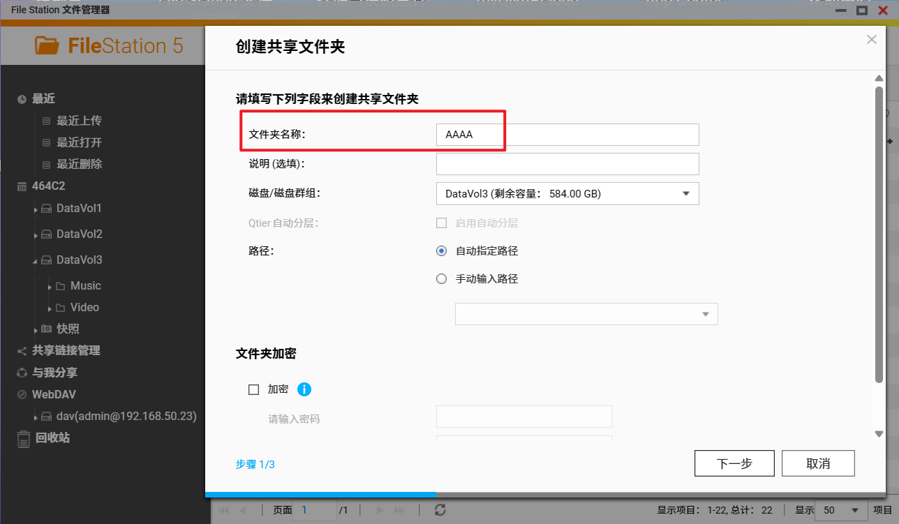Click the 步骤 1/3 step indicator

coord(255,464)
